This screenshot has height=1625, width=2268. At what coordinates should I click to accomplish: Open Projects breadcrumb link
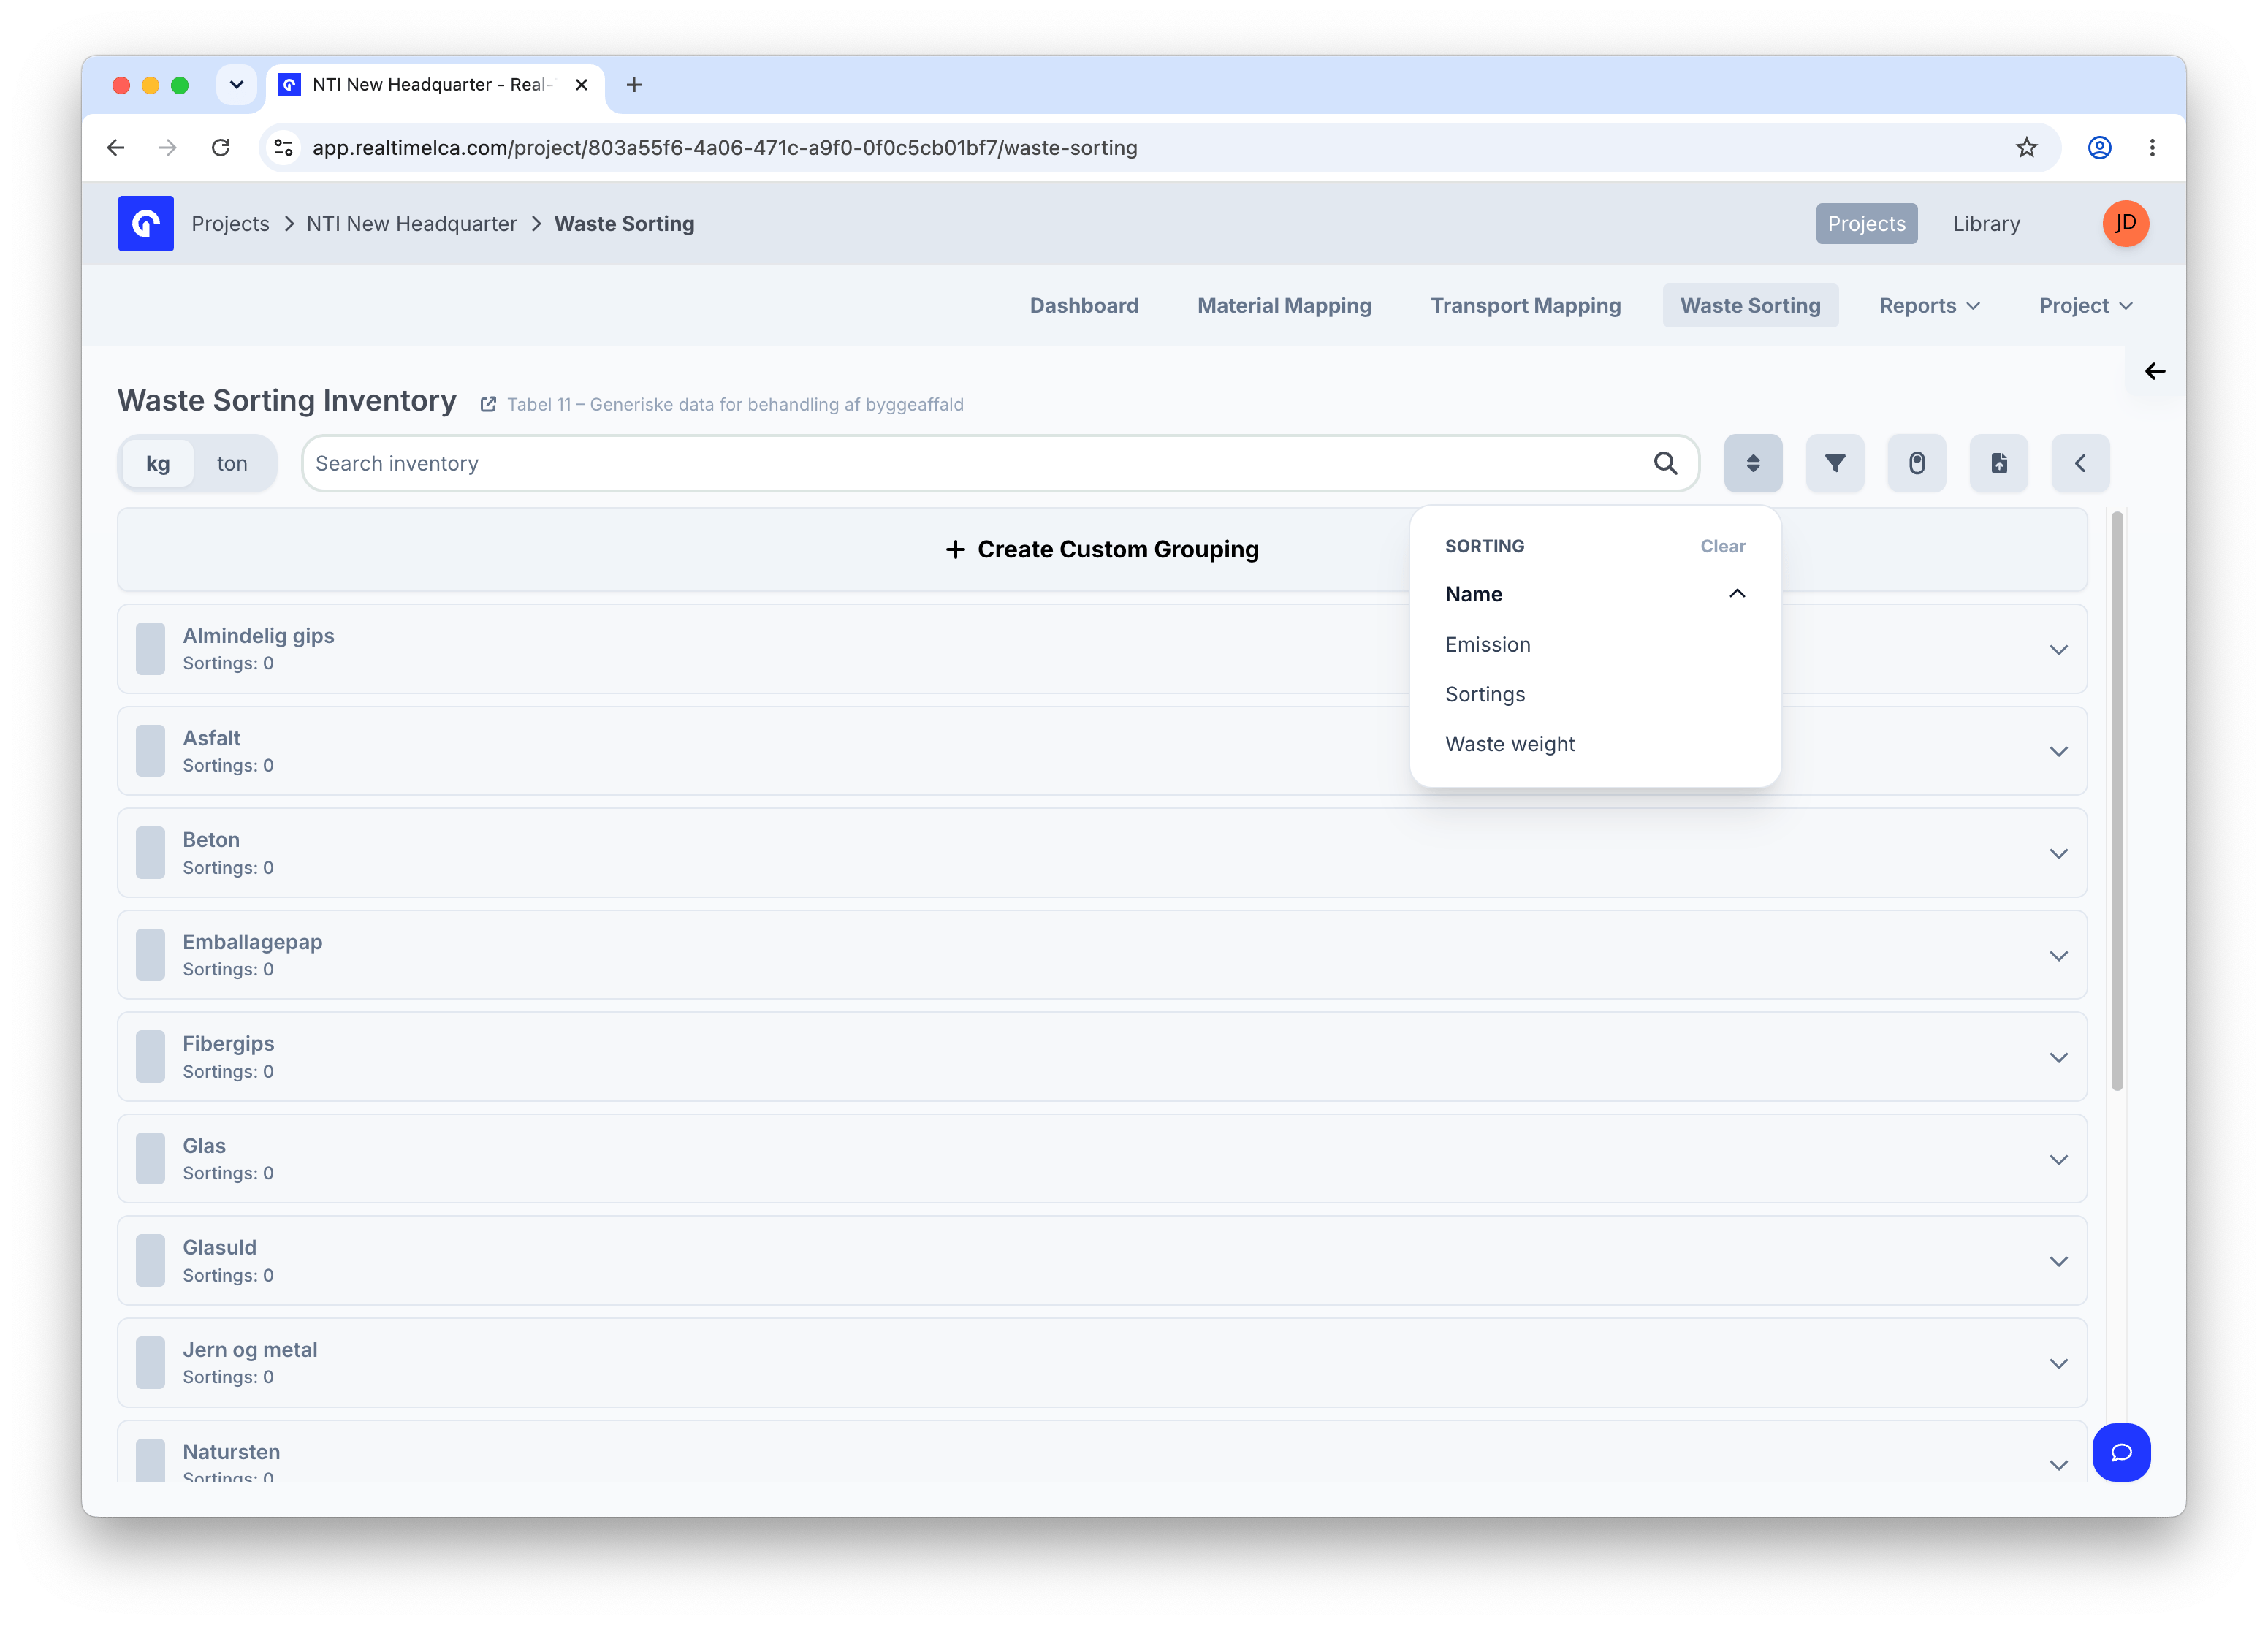tap(230, 223)
